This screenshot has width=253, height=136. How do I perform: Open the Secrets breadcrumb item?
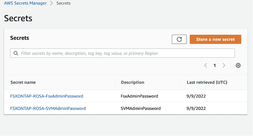coord(63,3)
